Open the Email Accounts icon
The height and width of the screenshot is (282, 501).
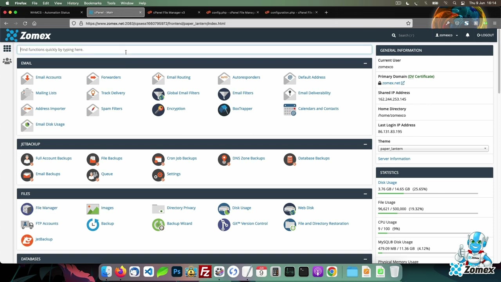(x=27, y=78)
